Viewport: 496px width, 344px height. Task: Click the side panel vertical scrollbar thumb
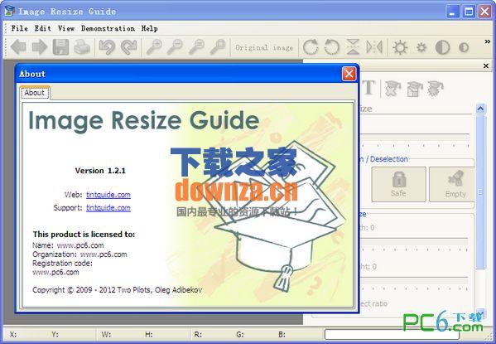click(x=481, y=191)
